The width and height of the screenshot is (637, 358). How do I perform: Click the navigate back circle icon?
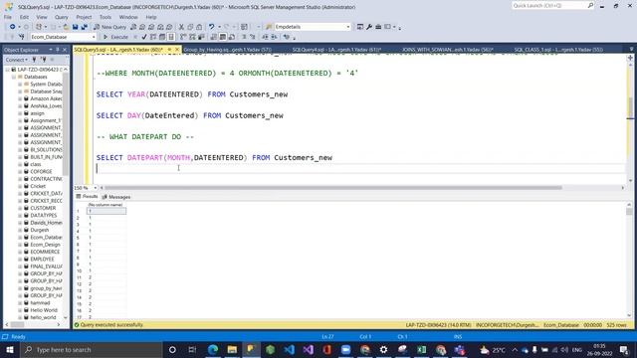pos(12,27)
